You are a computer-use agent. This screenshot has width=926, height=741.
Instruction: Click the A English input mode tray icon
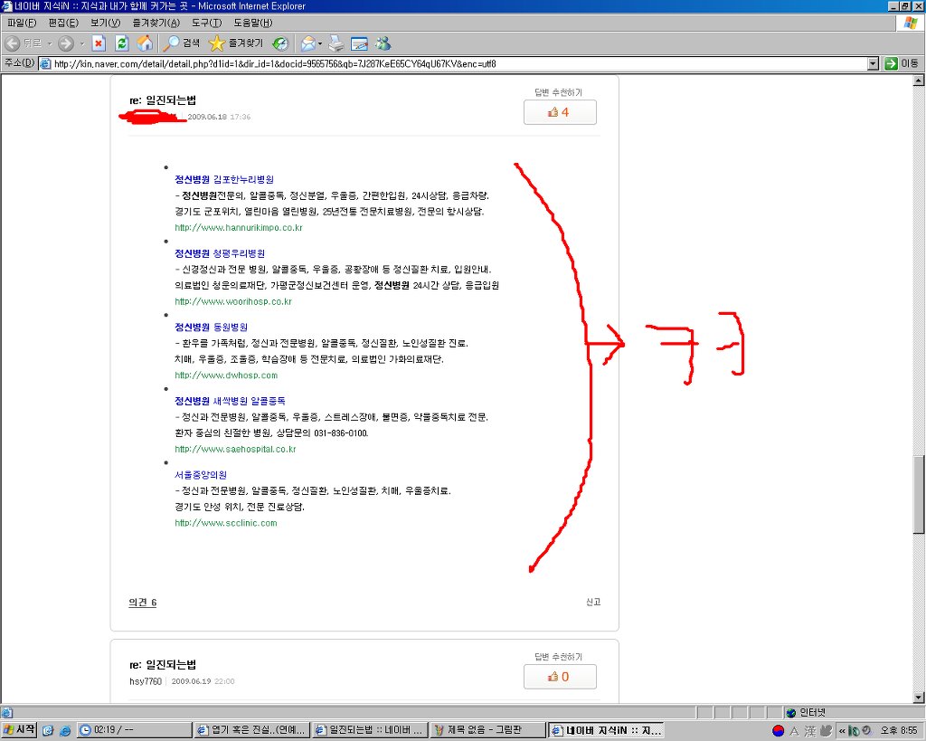coord(794,731)
